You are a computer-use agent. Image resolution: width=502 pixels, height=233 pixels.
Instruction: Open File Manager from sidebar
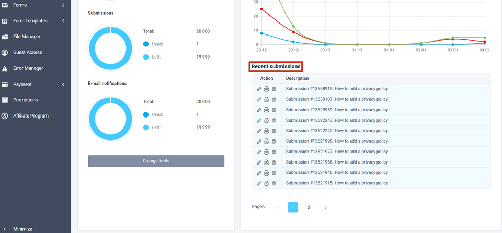coord(27,37)
